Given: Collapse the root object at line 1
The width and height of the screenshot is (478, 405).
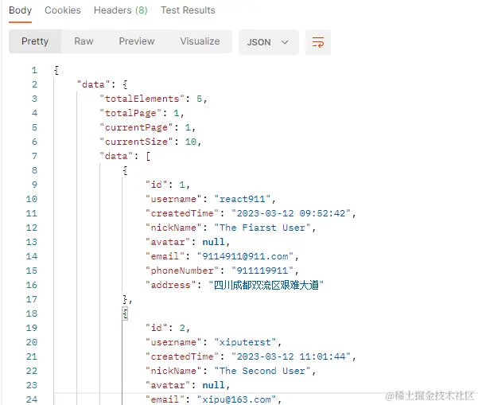Looking at the screenshot, I should pyautogui.click(x=56, y=70).
